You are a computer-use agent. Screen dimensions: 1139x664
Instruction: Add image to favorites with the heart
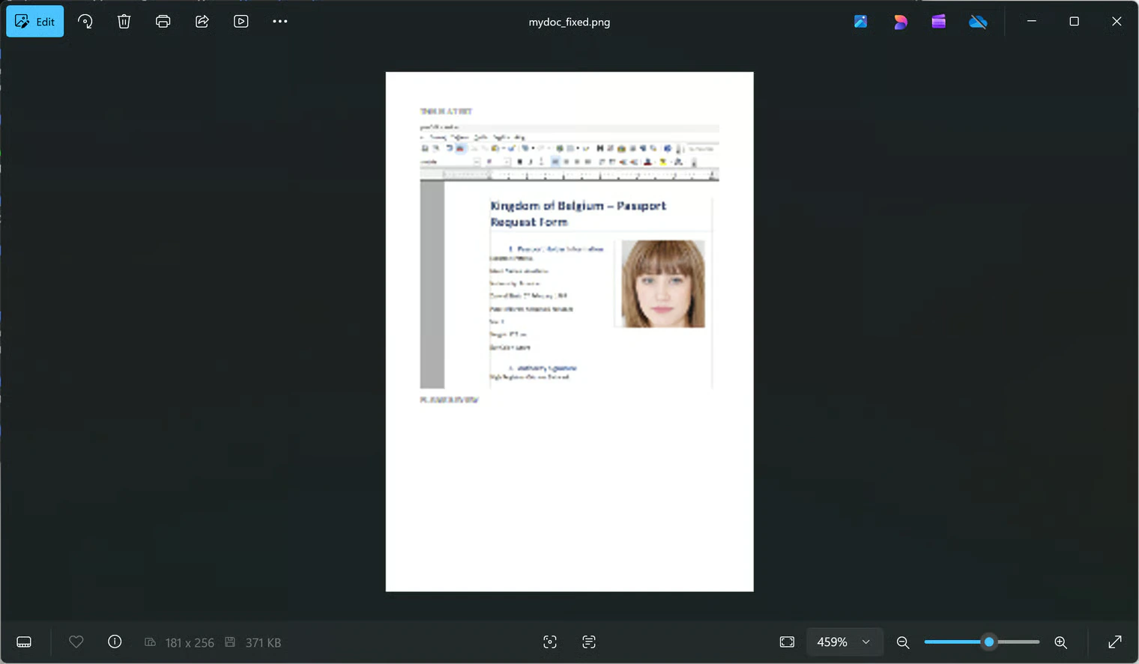click(76, 642)
